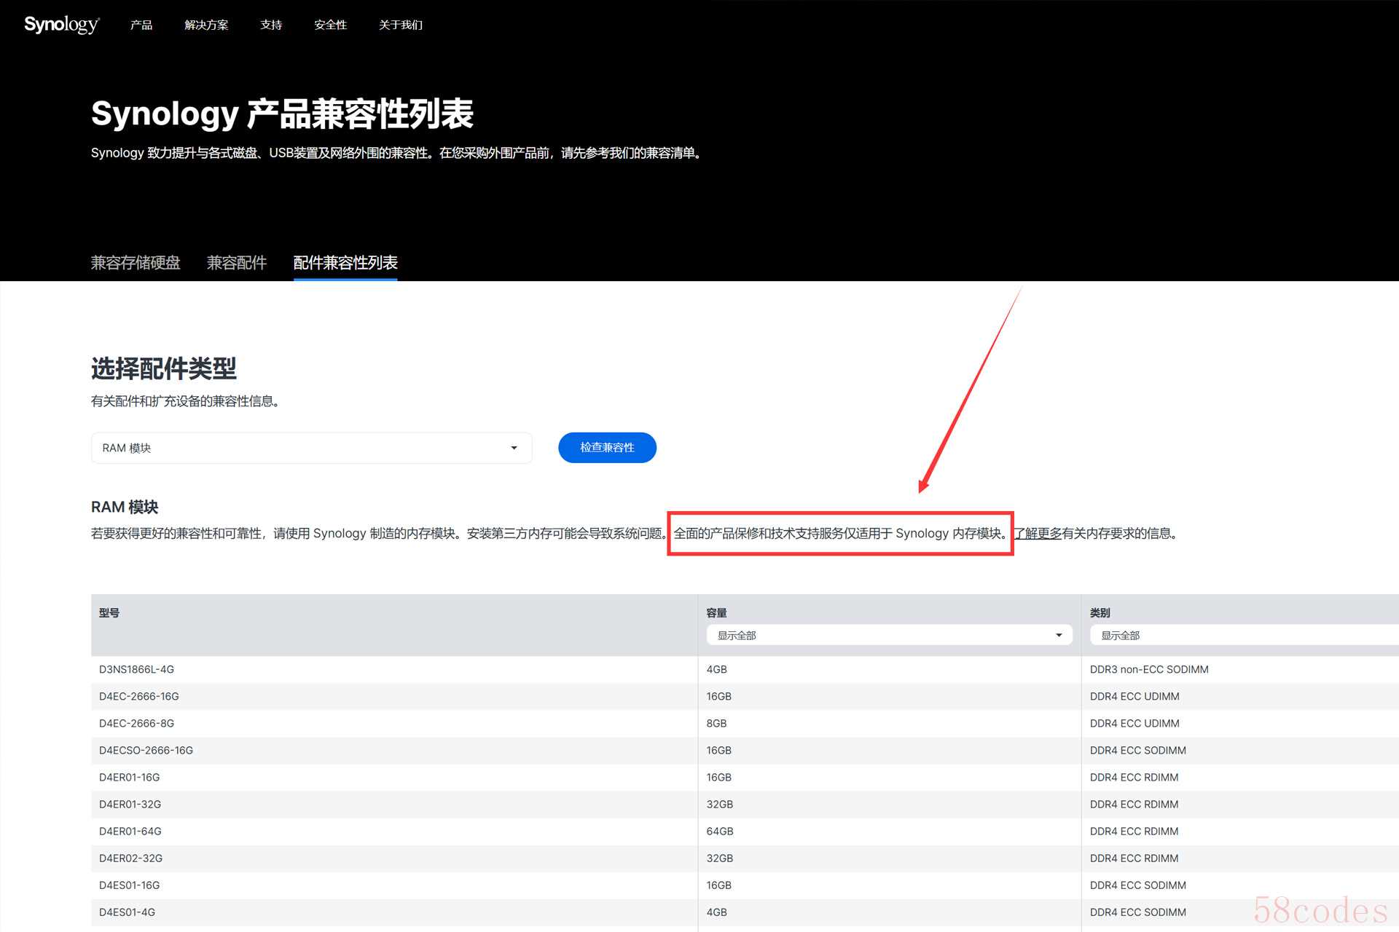Viewport: 1399px width, 932px height.
Task: Select model D3NS1866L-4G
Action: (136, 669)
